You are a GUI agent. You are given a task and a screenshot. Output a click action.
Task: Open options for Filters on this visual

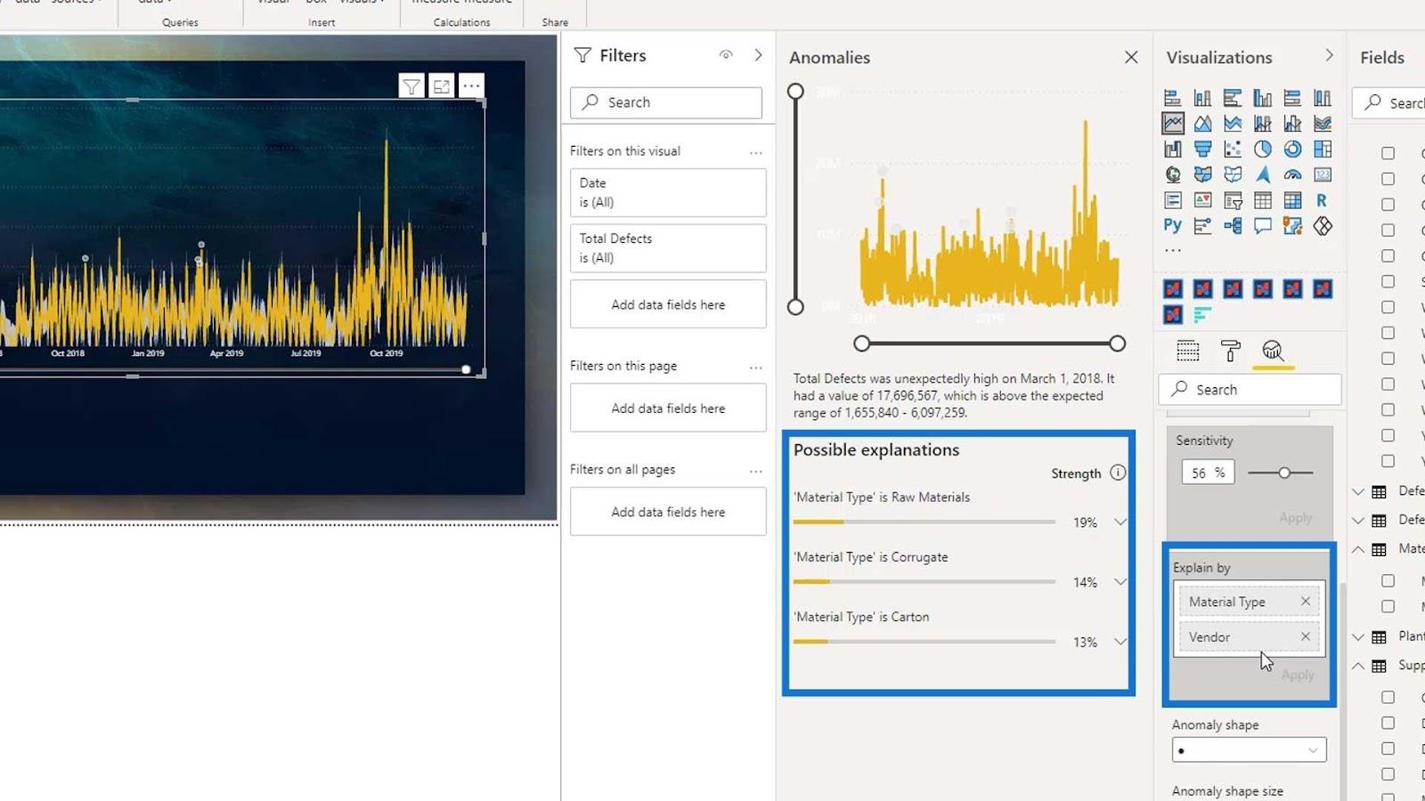point(755,152)
